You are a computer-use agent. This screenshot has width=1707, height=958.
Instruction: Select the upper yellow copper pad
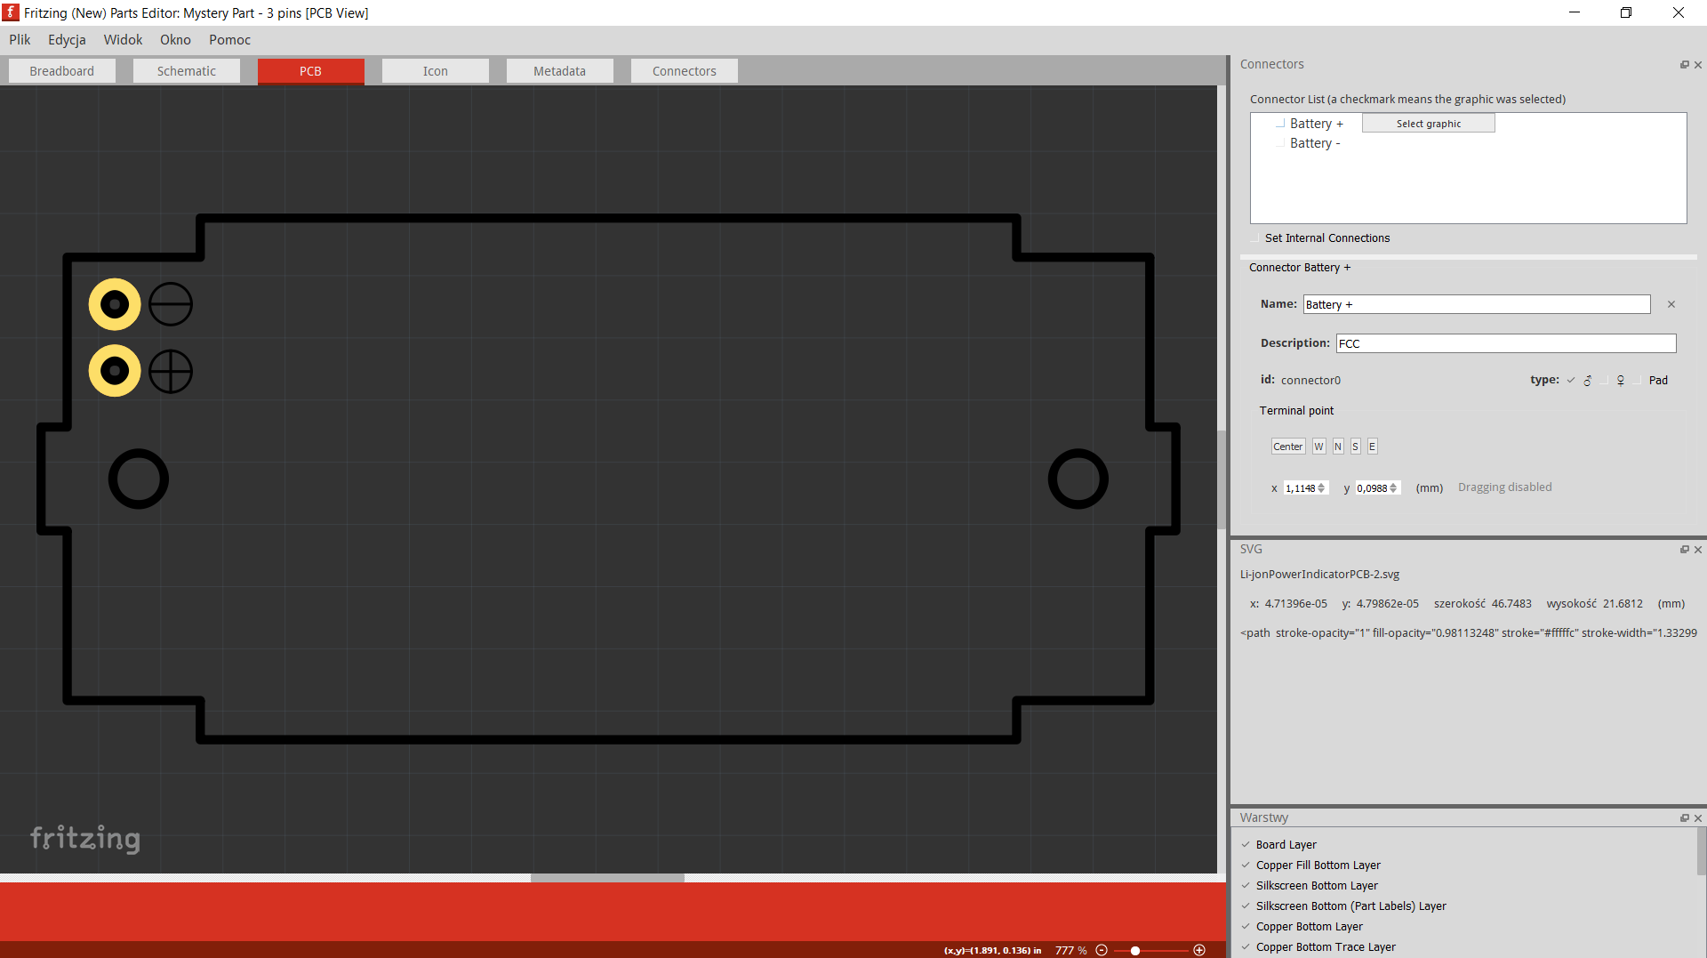tap(115, 304)
